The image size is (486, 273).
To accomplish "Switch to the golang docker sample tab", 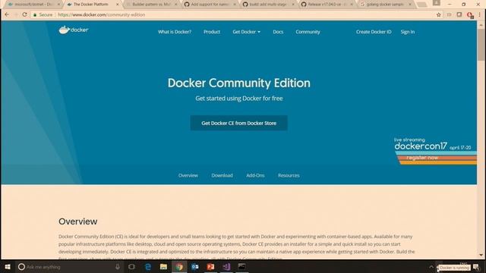I will pos(385,5).
